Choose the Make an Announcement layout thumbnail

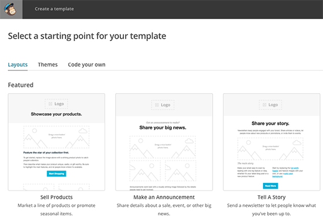point(164,142)
